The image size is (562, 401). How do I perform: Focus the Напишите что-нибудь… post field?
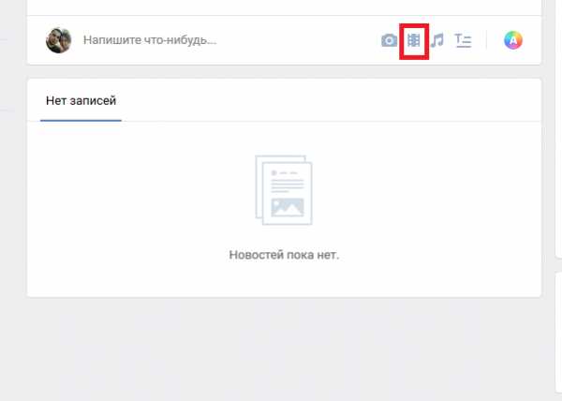click(x=150, y=40)
